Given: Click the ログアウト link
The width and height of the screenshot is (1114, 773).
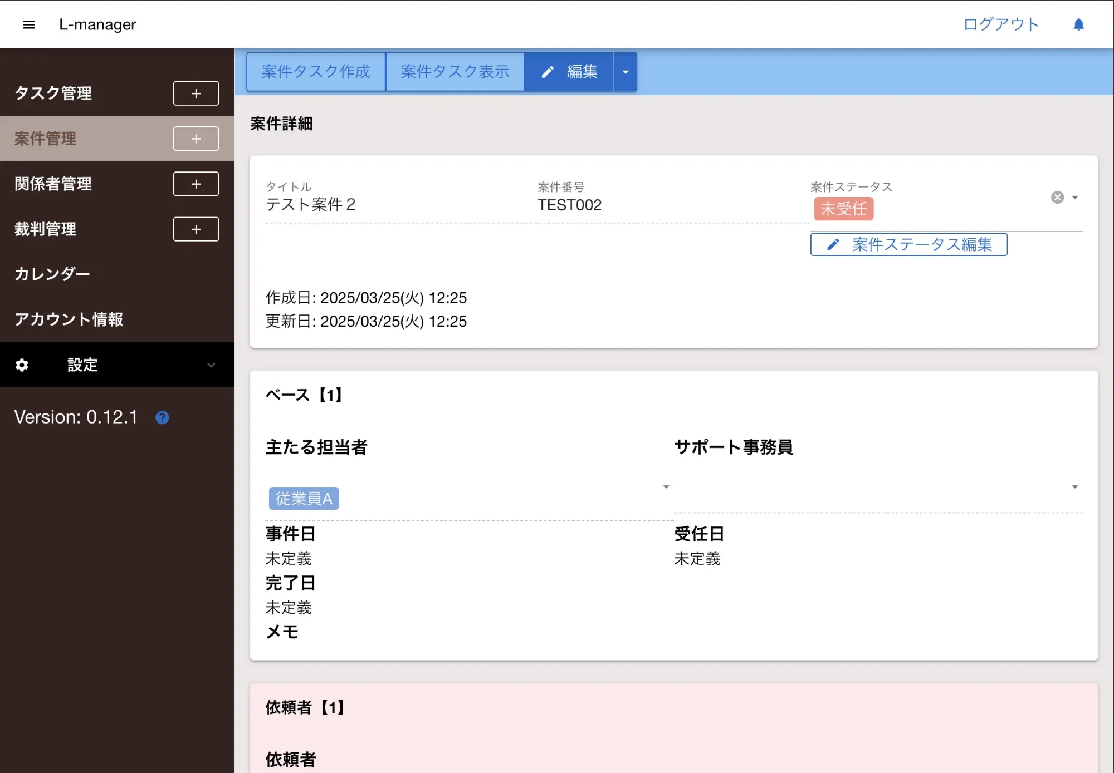Looking at the screenshot, I should (1001, 24).
